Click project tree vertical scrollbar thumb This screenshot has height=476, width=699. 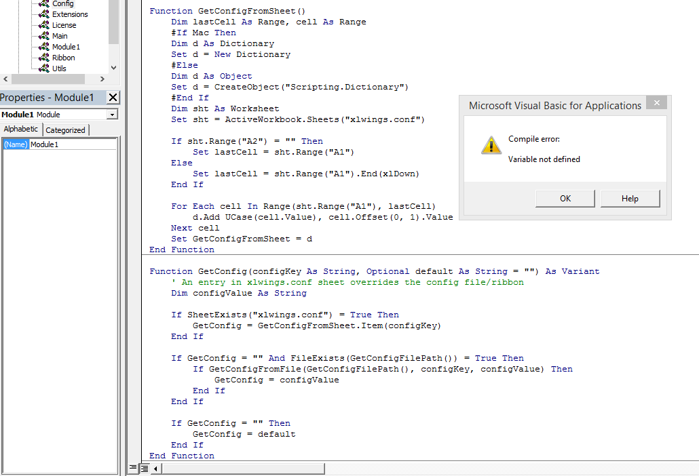114,22
